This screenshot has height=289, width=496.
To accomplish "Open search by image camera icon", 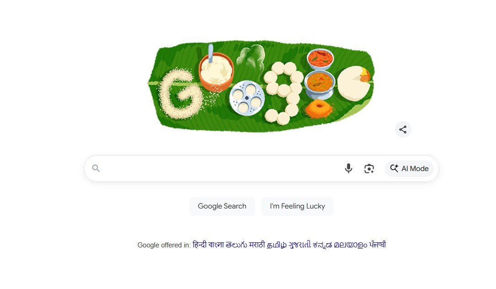I will tap(369, 169).
